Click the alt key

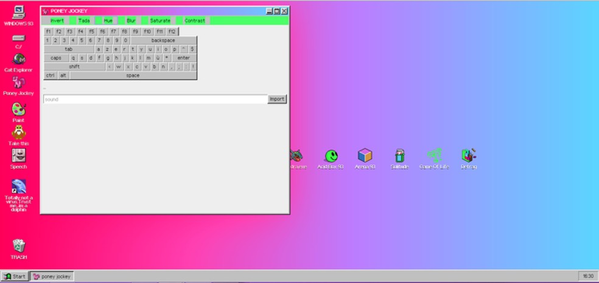point(63,75)
